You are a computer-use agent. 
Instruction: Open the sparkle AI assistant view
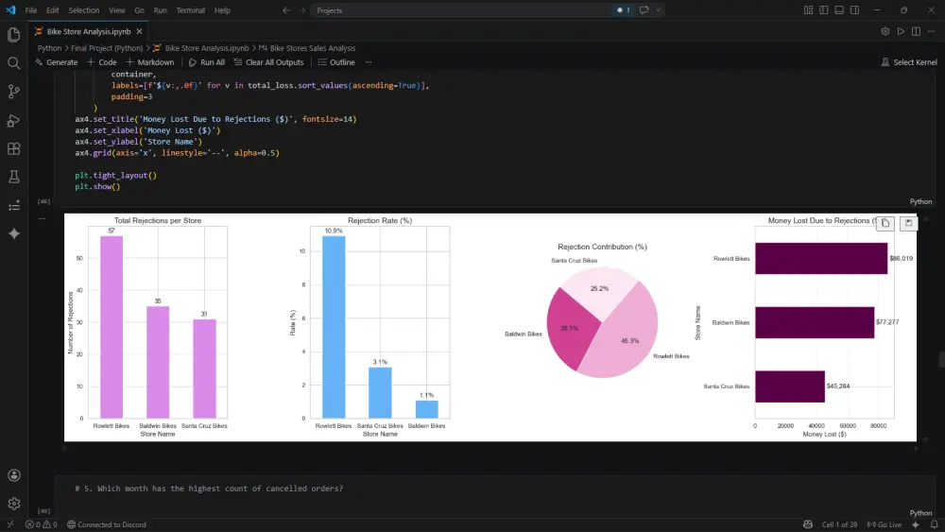14,233
